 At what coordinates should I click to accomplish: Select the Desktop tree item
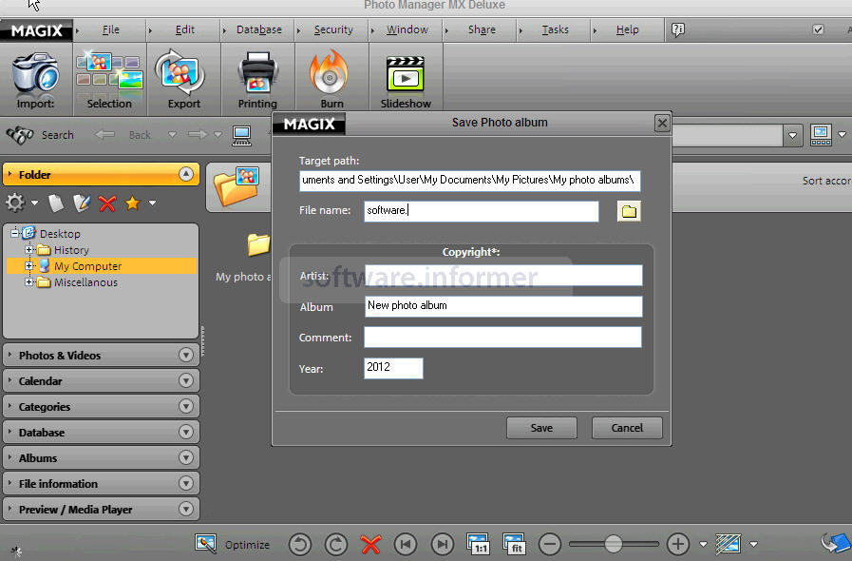click(x=60, y=233)
